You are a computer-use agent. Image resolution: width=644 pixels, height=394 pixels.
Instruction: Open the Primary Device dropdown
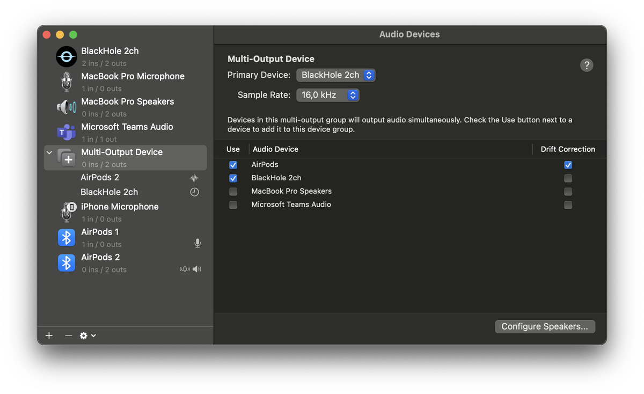tap(336, 75)
